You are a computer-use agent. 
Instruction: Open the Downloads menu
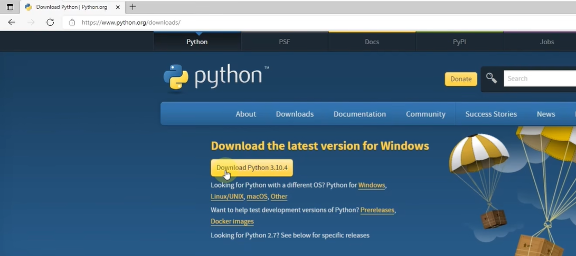[x=295, y=114]
